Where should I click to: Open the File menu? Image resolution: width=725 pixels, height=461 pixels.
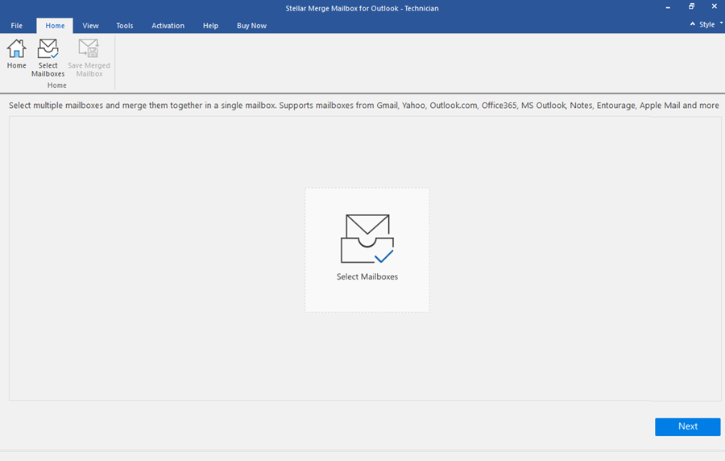click(x=17, y=26)
